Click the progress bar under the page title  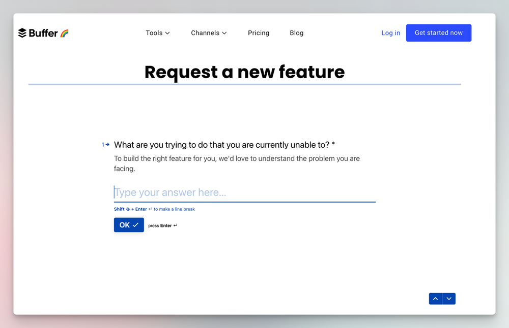[245, 83]
